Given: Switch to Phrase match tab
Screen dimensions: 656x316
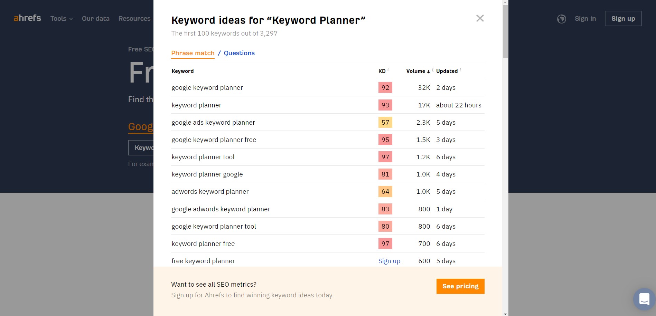Looking at the screenshot, I should click(193, 53).
